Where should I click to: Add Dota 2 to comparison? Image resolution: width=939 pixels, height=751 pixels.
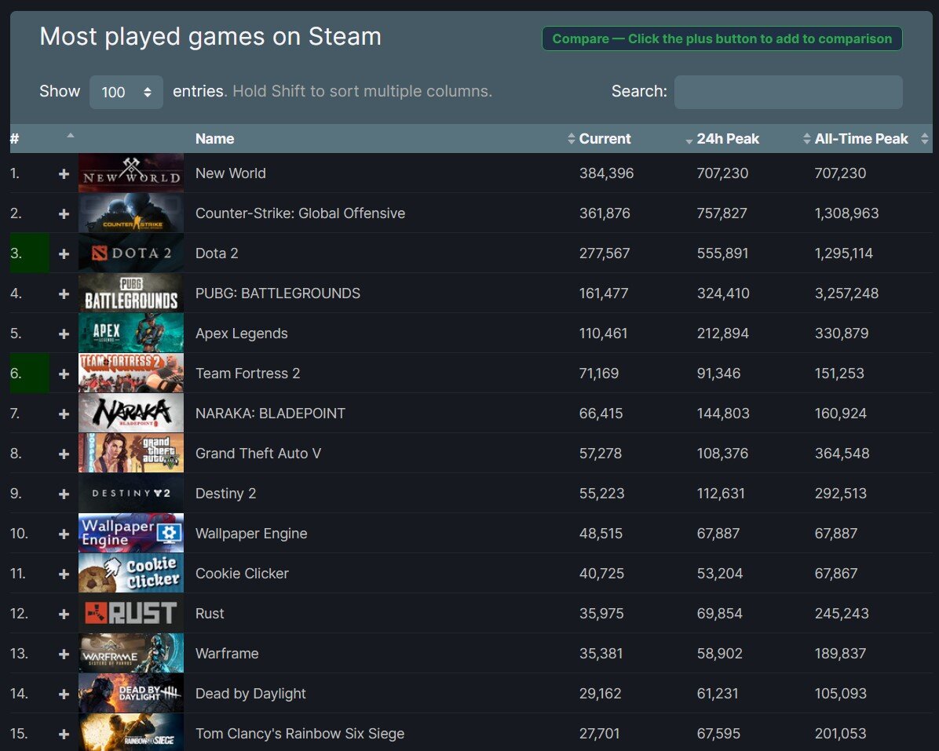click(64, 253)
